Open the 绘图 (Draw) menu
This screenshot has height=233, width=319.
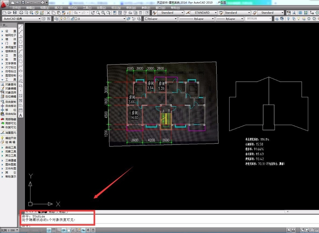101,8
